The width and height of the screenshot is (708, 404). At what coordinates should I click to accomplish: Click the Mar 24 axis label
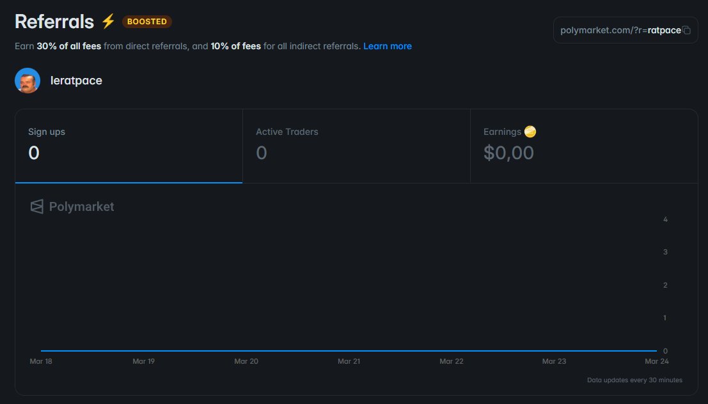[x=657, y=361]
